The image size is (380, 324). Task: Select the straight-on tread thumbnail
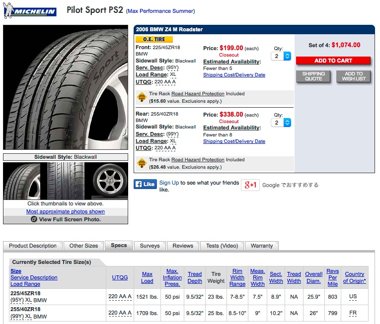coord(66,181)
